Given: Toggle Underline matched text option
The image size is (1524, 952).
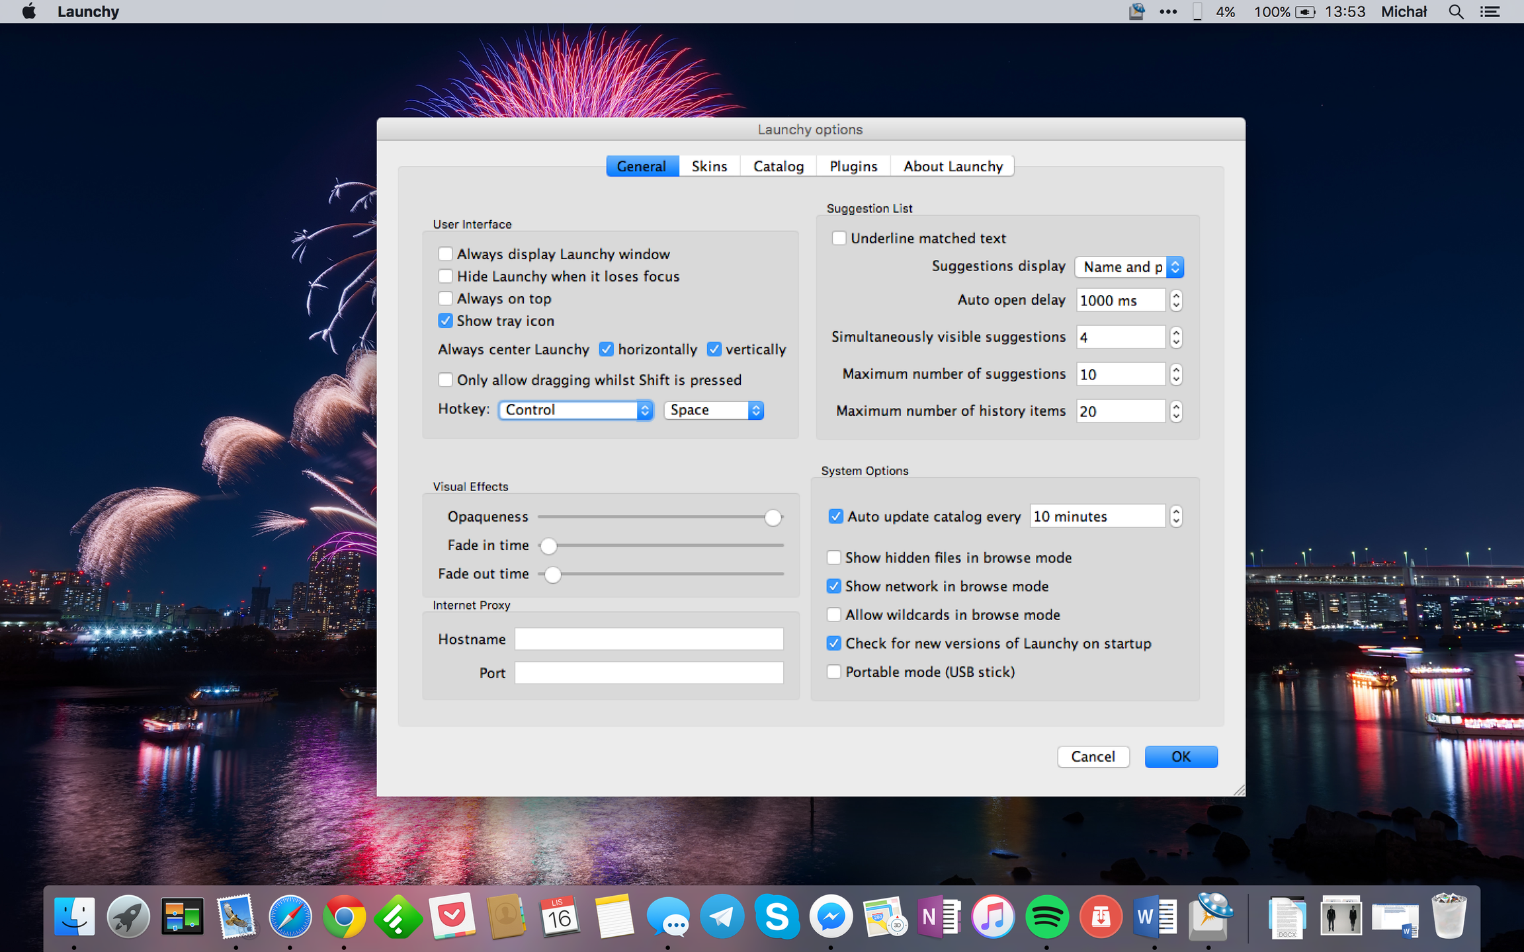Looking at the screenshot, I should (x=839, y=238).
